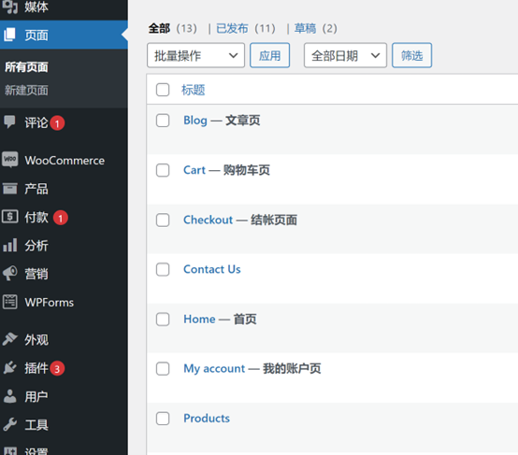Open the 全部日期 date filter dropdown
Screen dimensions: 518x455
click(x=345, y=55)
